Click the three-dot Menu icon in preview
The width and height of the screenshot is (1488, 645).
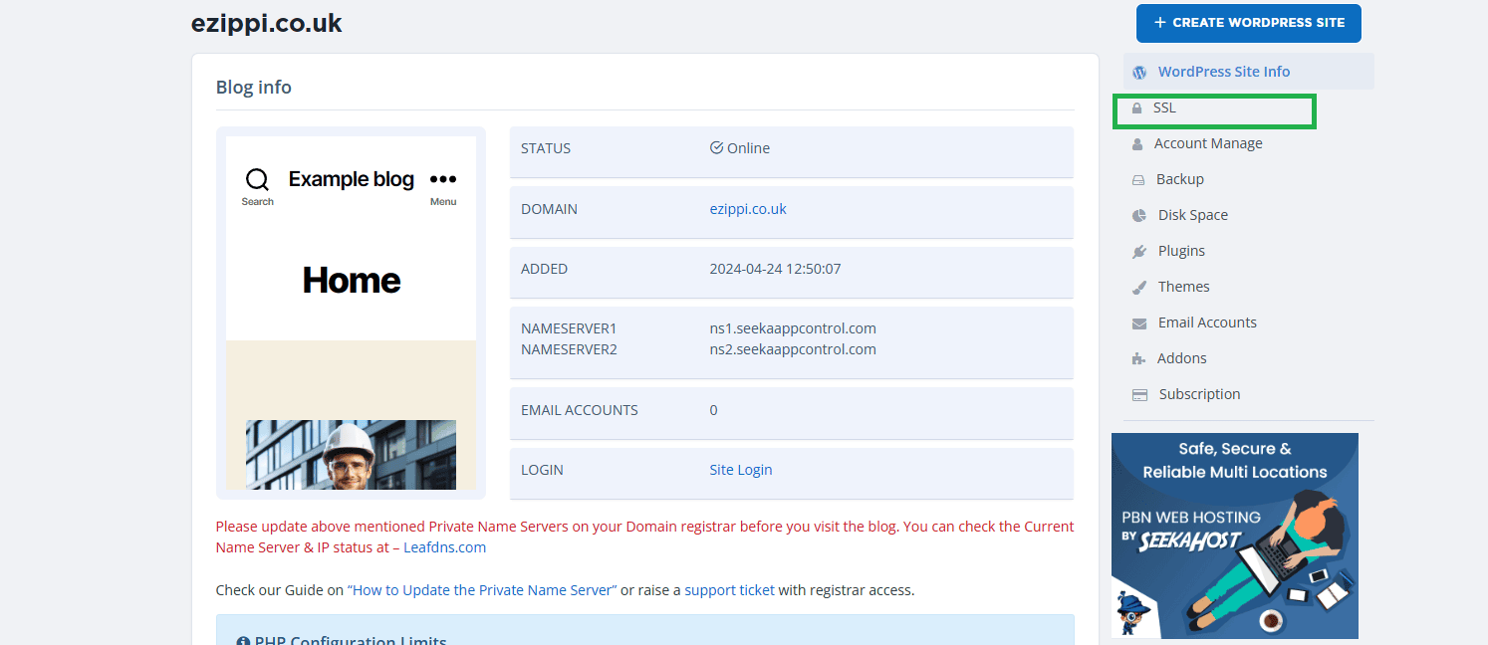[x=443, y=179]
